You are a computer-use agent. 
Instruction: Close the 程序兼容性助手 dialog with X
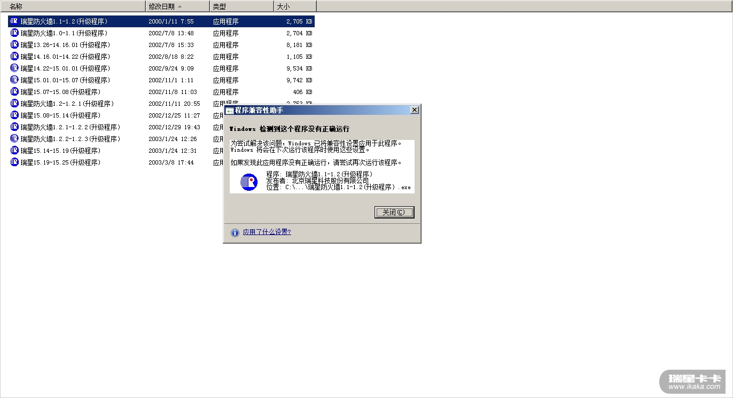[x=414, y=110]
